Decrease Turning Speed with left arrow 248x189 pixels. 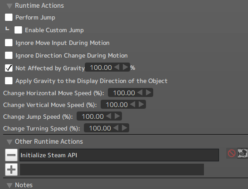tap(116, 128)
